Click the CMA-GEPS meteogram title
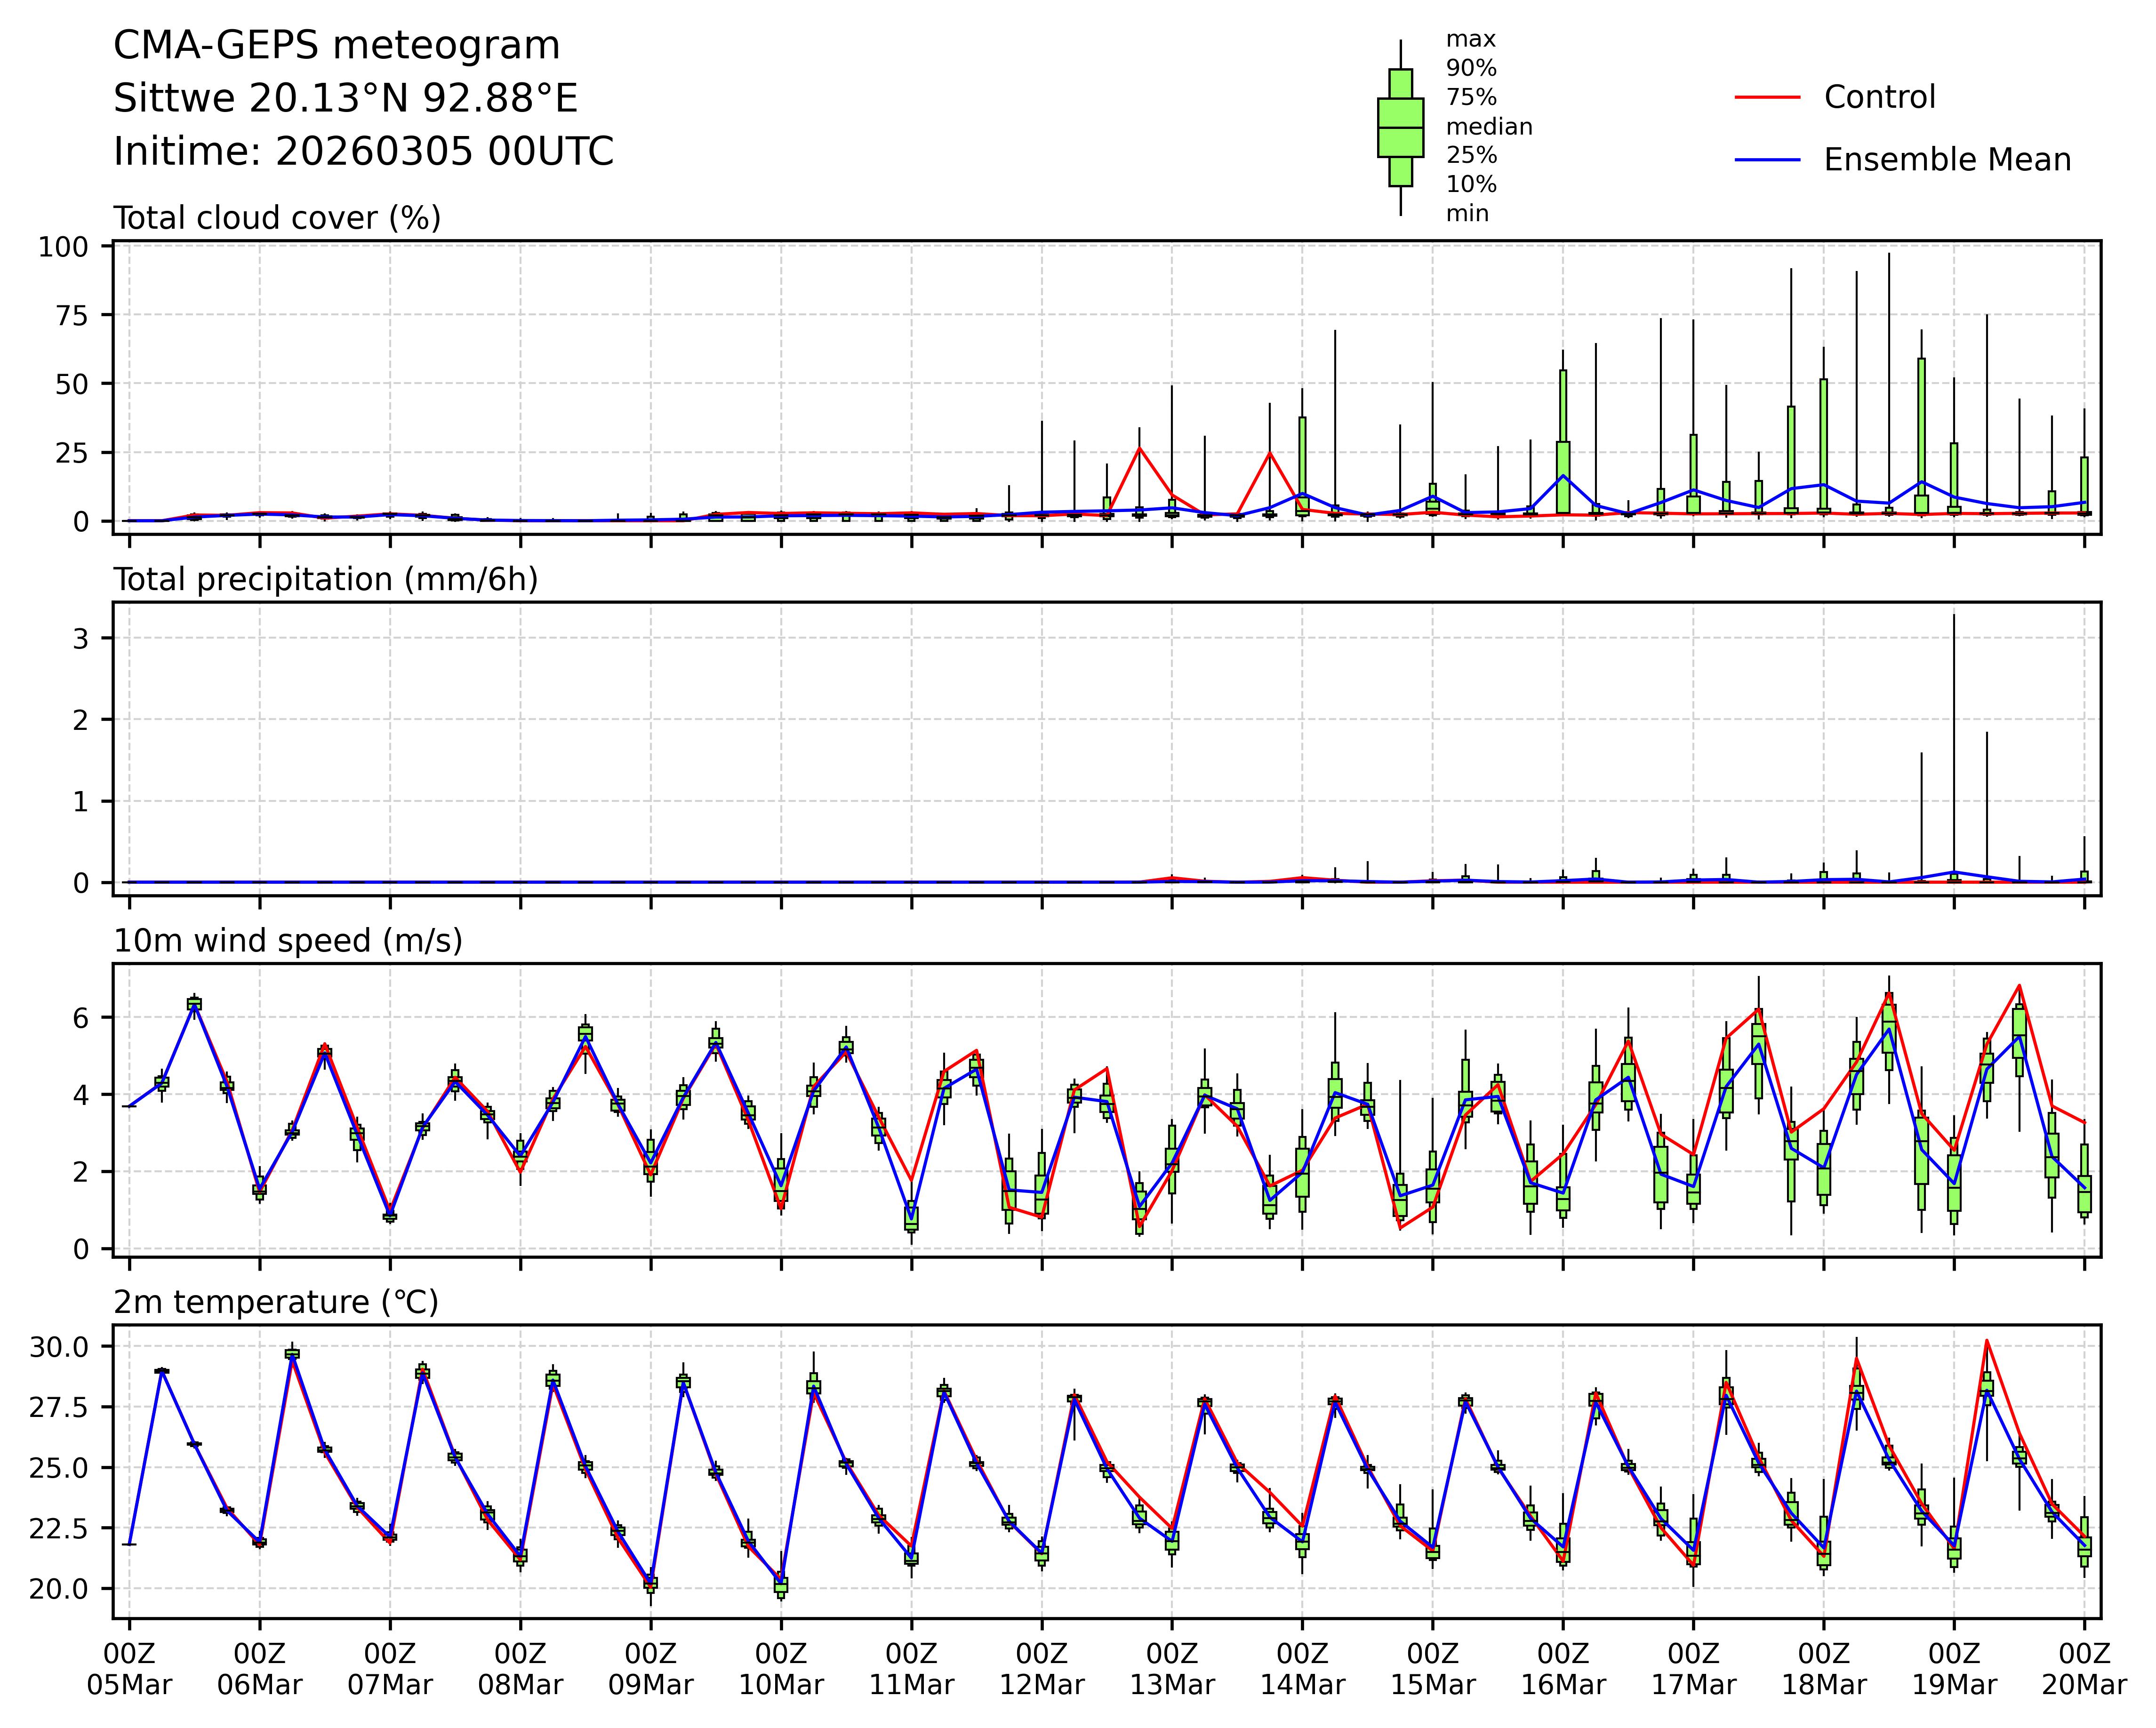2156x1728 pixels. click(336, 46)
